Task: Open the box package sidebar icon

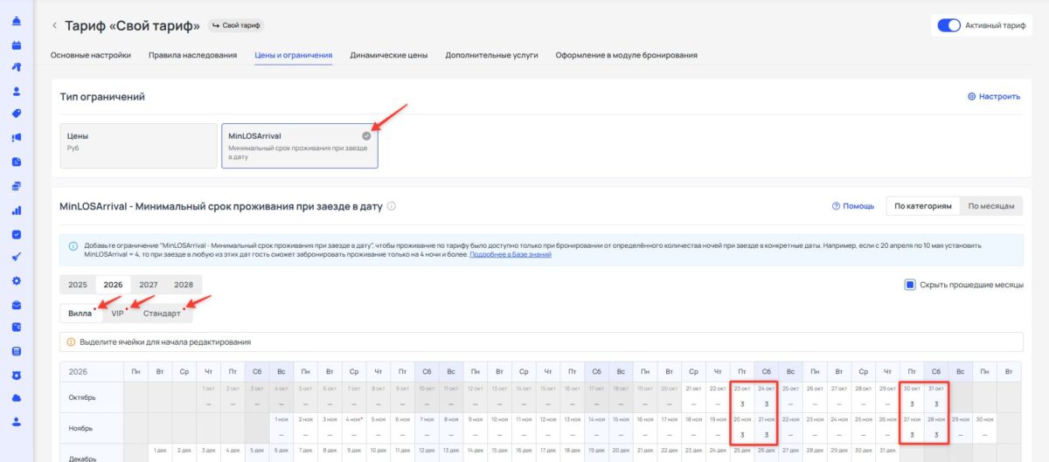Action: (x=17, y=305)
